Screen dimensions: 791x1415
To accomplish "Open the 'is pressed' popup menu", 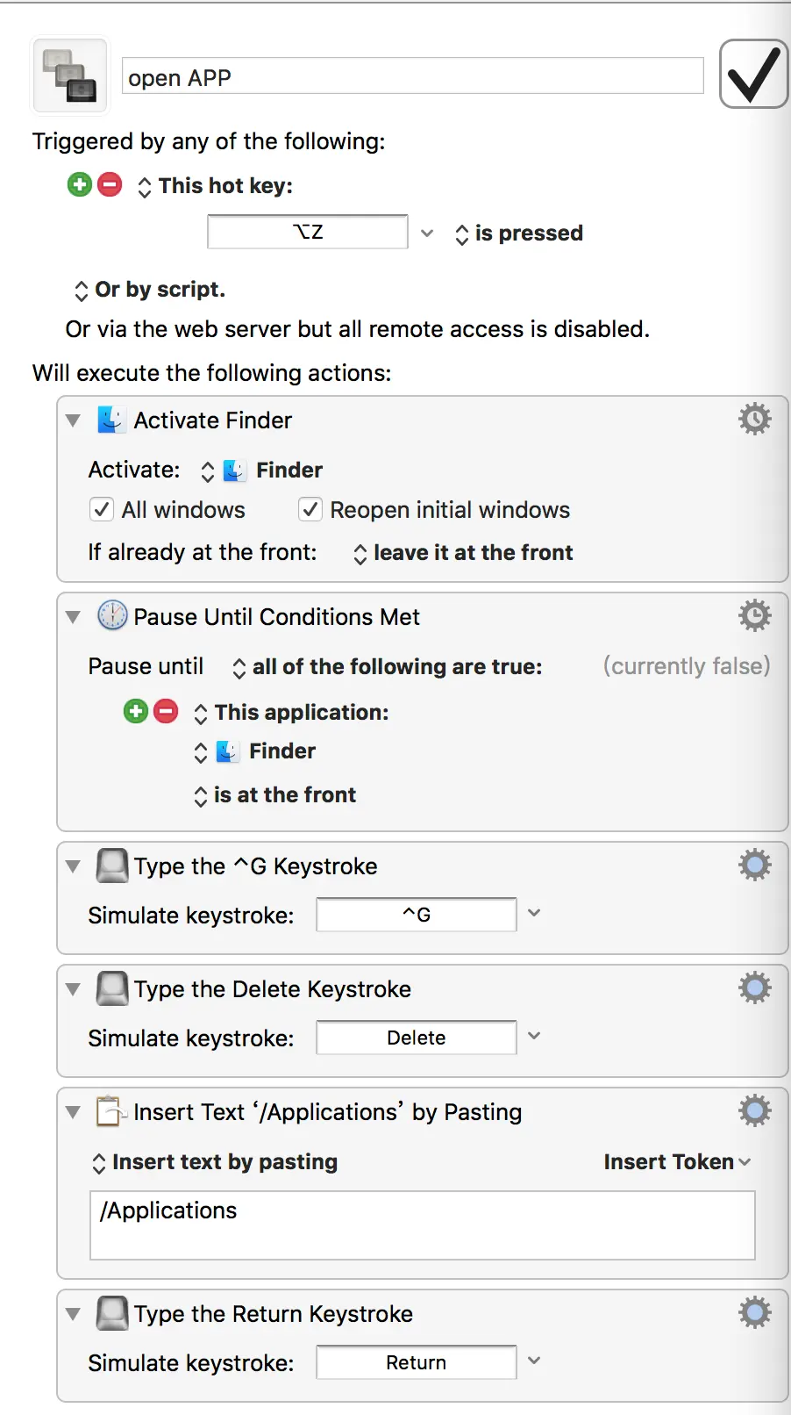I will [519, 233].
